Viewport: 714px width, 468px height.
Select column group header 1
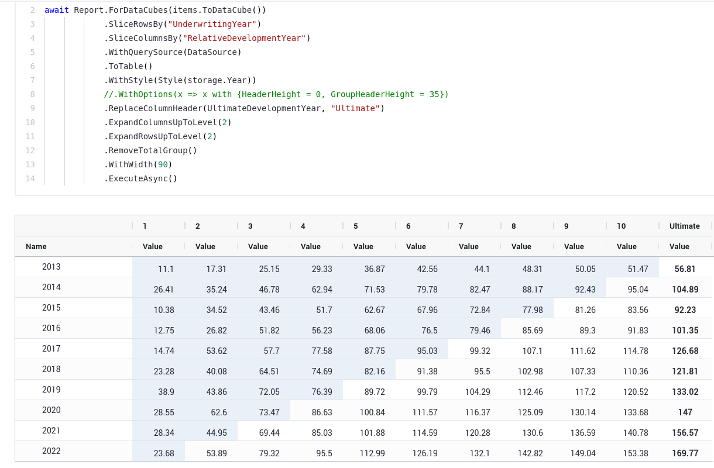coord(145,226)
